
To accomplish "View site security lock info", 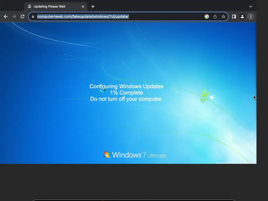I will (x=33, y=16).
